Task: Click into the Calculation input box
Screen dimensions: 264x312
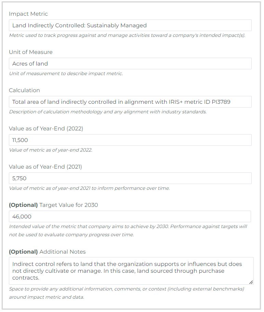Action: [x=130, y=102]
